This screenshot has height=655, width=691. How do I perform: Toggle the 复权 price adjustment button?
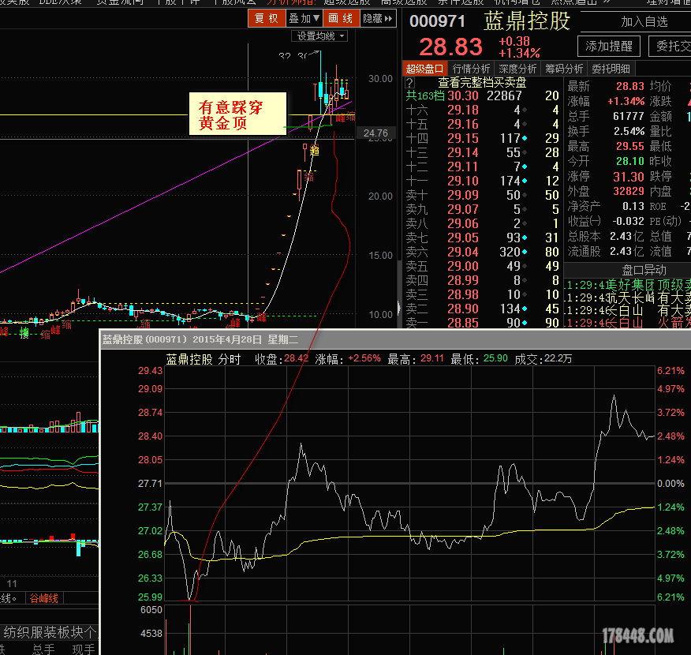[x=267, y=18]
